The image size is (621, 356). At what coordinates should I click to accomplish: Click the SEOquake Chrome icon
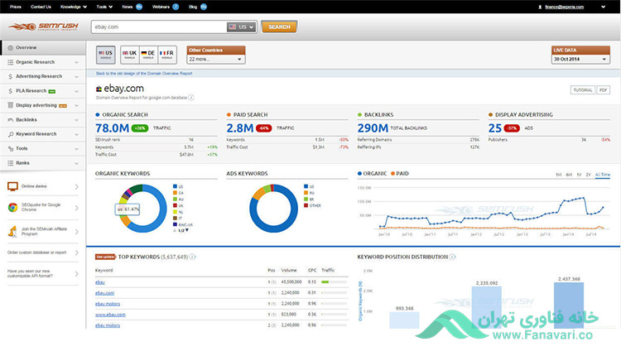[12, 208]
